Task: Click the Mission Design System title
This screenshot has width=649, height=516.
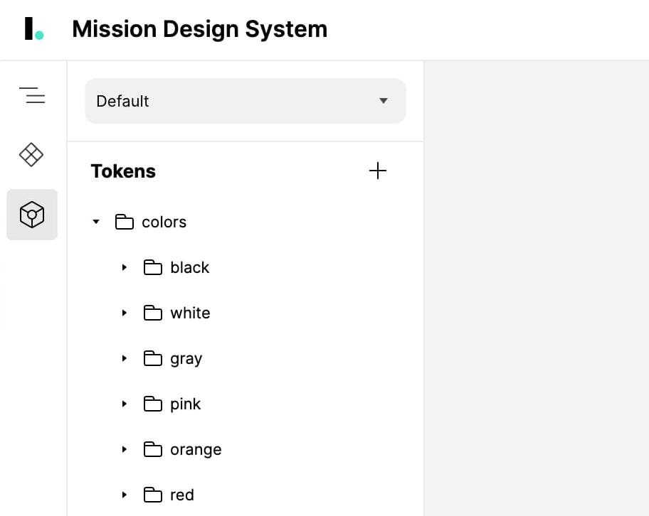Action: [x=199, y=29]
